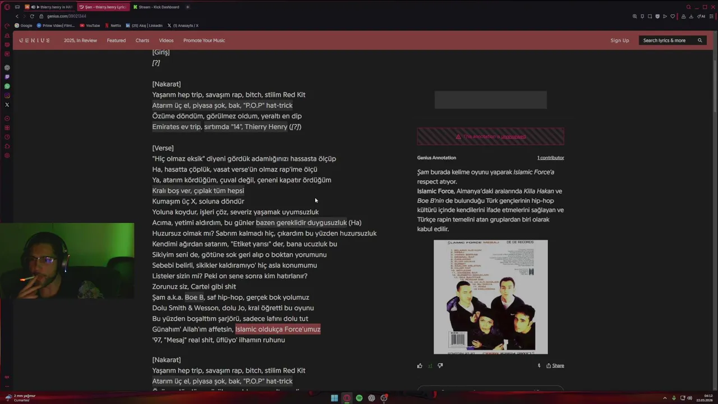Viewport: 718px width, 404px height.
Task: Click the taskbar clock showing 04:12
Action: tap(705, 398)
